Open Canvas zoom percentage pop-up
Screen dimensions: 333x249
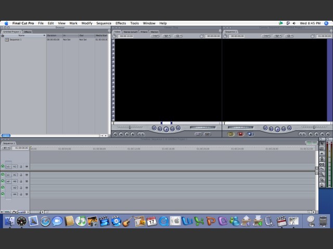pos(266,36)
